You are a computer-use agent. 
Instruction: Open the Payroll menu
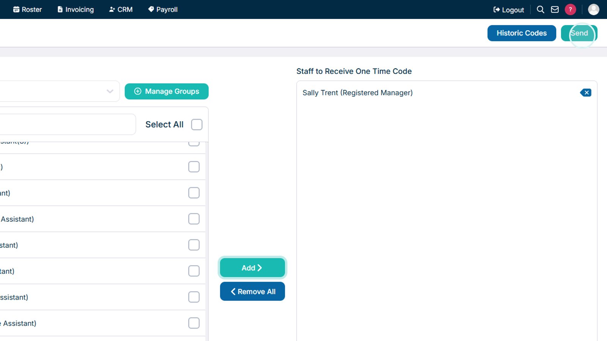pos(163,9)
